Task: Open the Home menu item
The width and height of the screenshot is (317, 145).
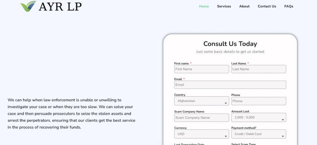Action: 204,6
